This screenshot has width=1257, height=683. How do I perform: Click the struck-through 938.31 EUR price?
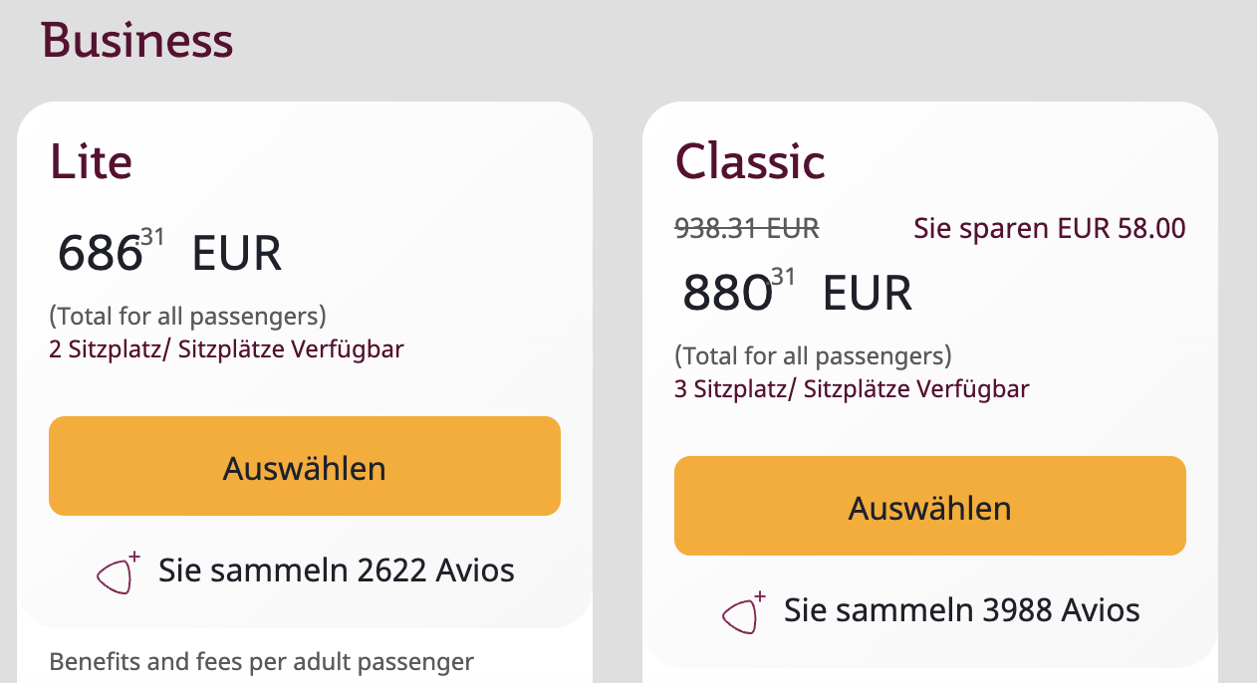tap(747, 229)
